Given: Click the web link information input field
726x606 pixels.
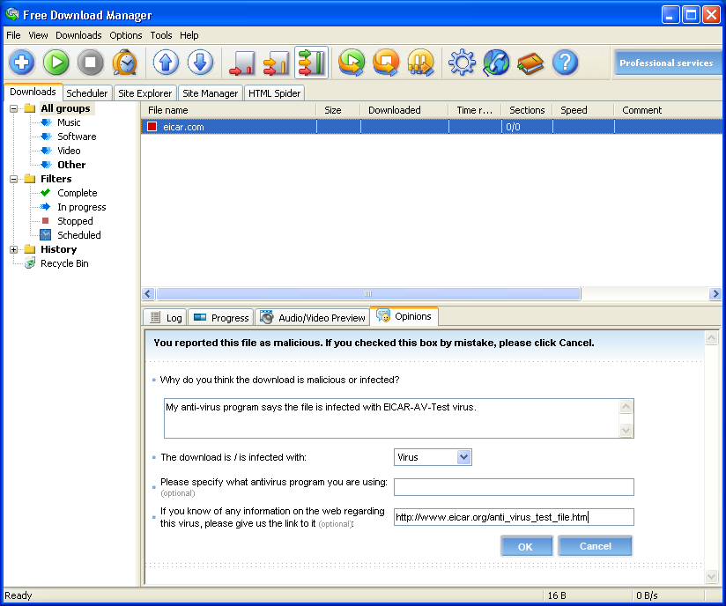Looking at the screenshot, I should point(514,517).
